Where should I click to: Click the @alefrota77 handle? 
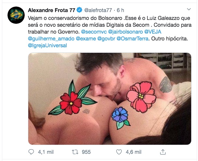[98, 10]
